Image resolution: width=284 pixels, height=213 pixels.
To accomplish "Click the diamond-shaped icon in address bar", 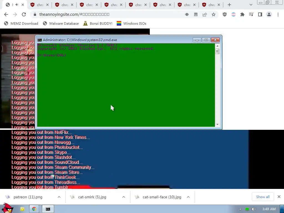I will click(x=187, y=14).
